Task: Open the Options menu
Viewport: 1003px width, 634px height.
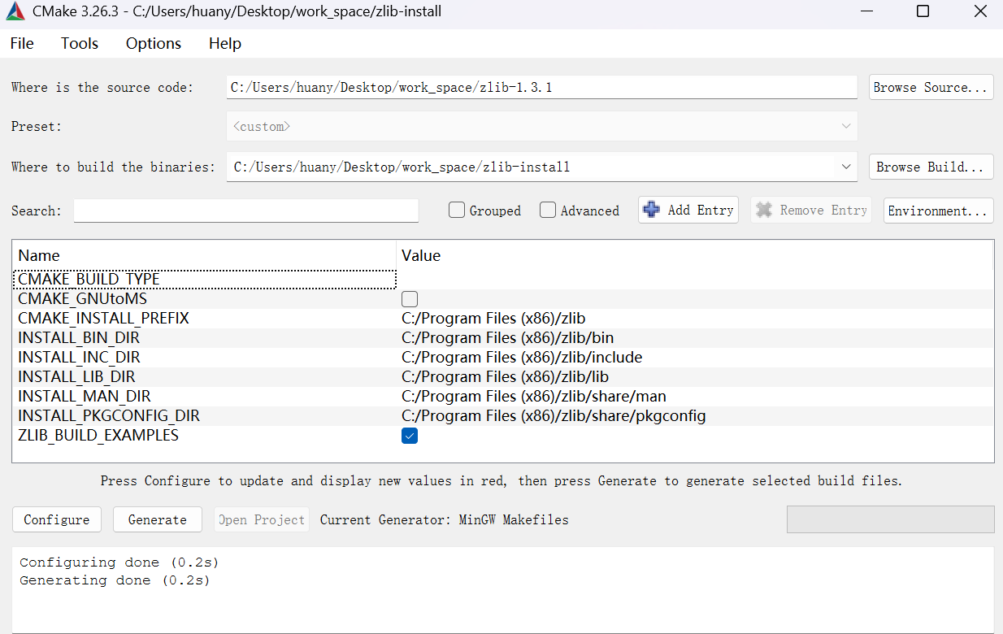Action: [154, 44]
